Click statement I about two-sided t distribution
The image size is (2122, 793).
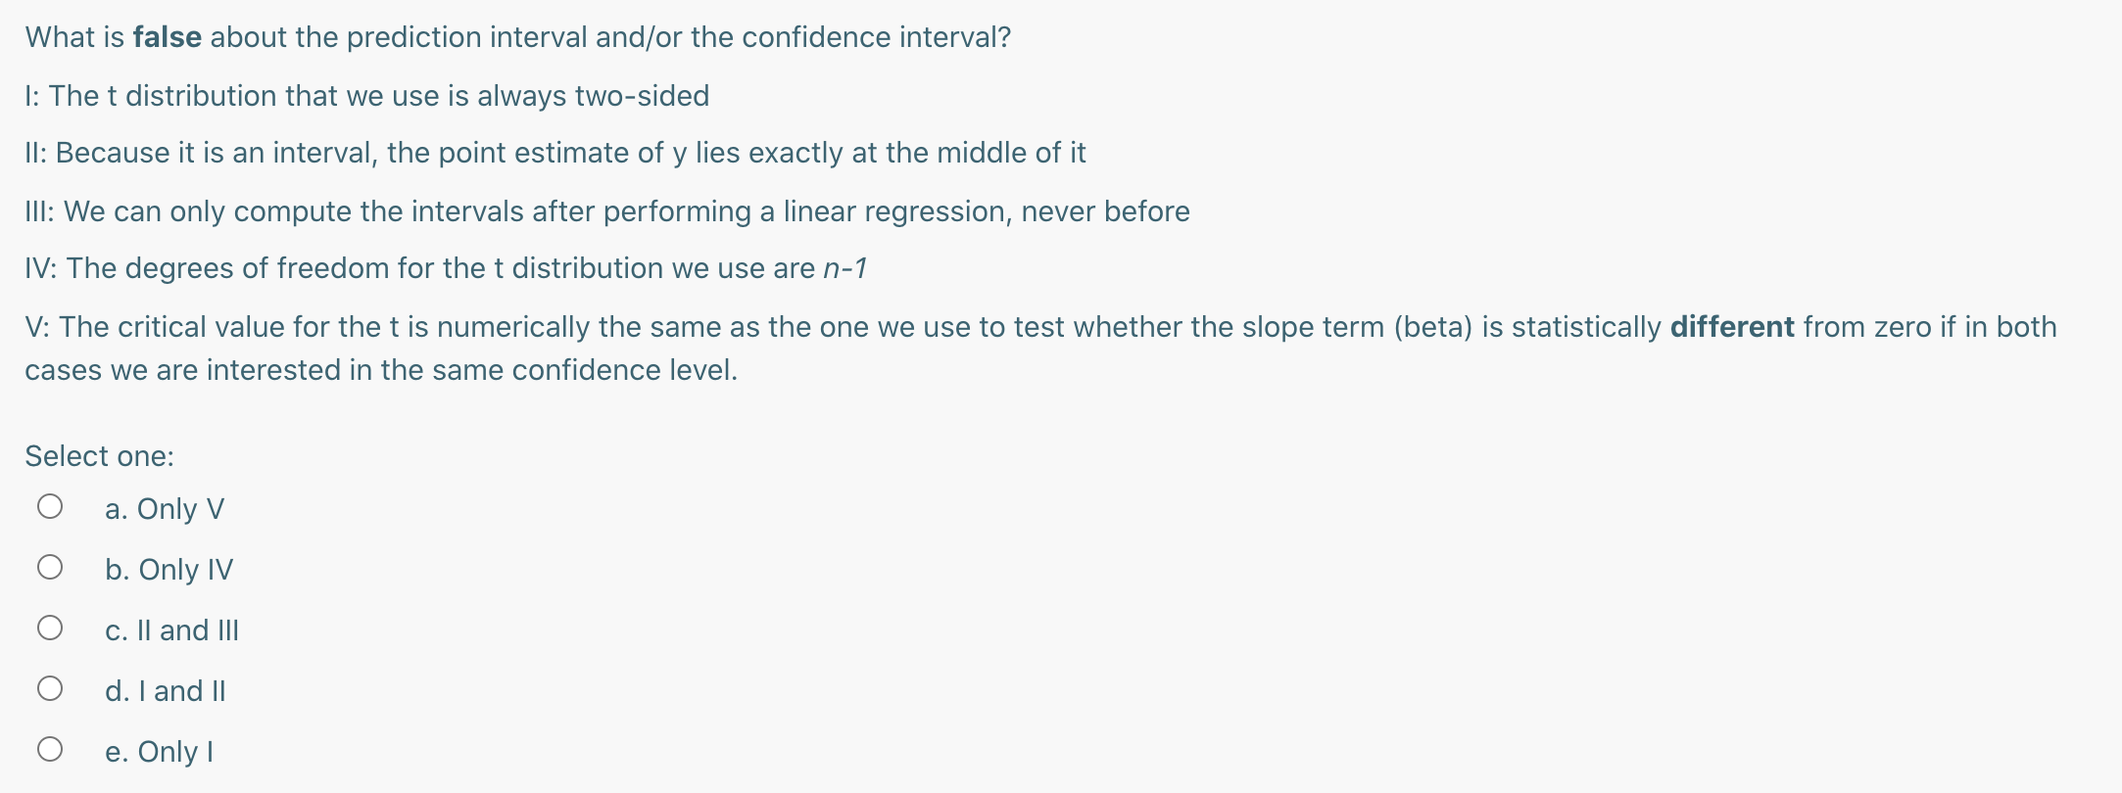pyautogui.click(x=366, y=96)
